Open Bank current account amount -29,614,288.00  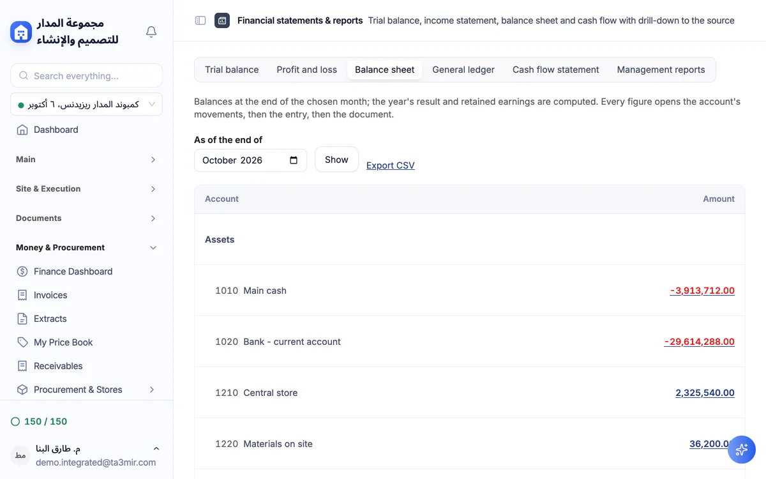[x=700, y=342]
